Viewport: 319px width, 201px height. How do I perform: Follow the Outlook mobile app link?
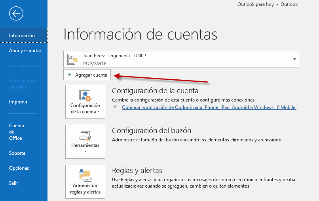209,107
